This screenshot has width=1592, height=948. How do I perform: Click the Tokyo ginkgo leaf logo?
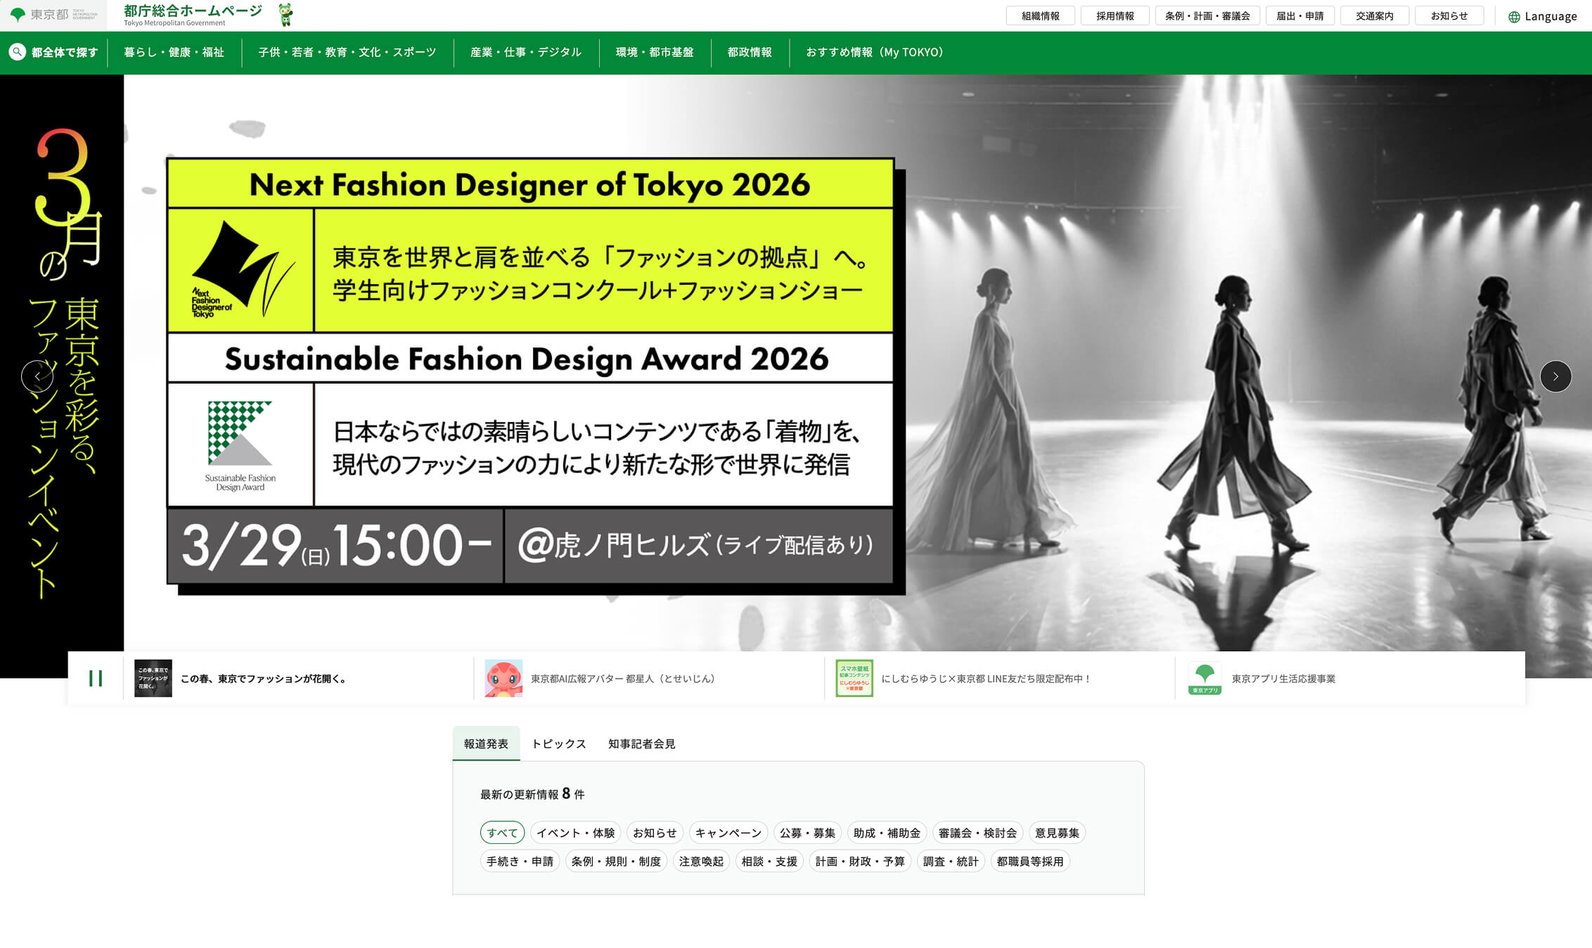(x=18, y=15)
